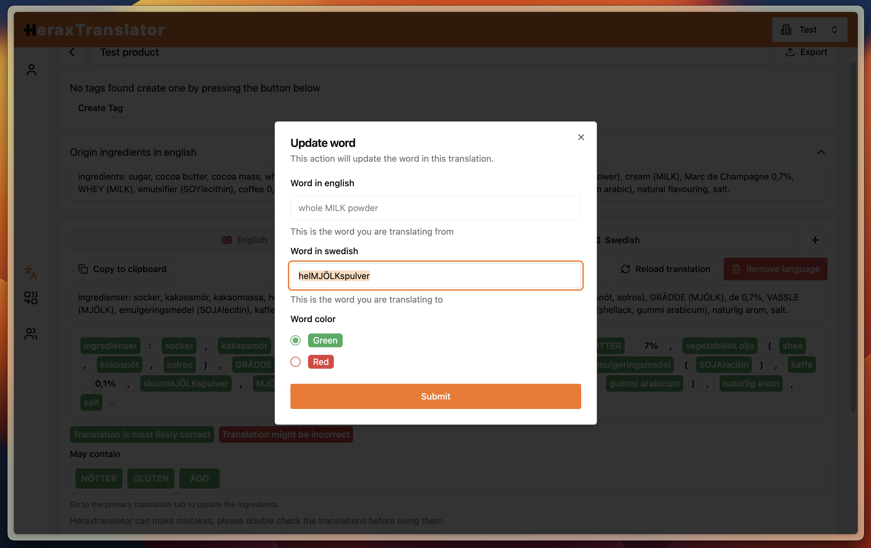This screenshot has width=871, height=548.
Task: Click the Reload translation icon
Action: (626, 269)
